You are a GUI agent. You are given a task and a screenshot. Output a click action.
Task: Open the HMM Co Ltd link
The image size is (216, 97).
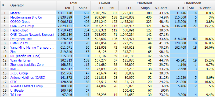point(19,43)
